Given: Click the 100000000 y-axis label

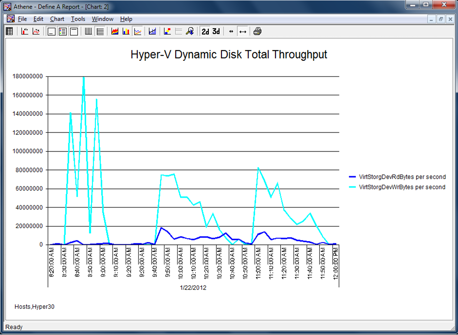Looking at the screenshot, I should (x=27, y=151).
